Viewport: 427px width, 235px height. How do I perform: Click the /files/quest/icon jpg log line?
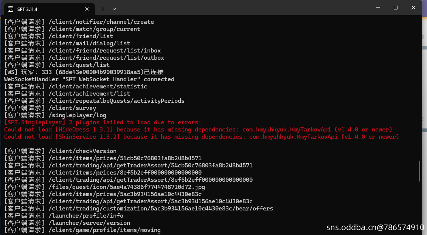pyautogui.click(x=127, y=187)
